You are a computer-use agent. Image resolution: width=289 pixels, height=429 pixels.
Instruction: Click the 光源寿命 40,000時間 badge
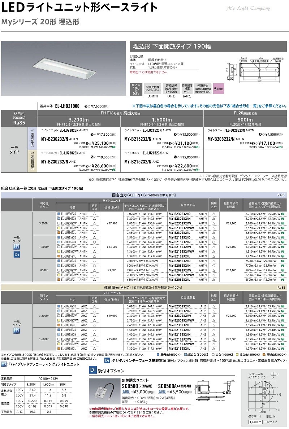point(203,89)
